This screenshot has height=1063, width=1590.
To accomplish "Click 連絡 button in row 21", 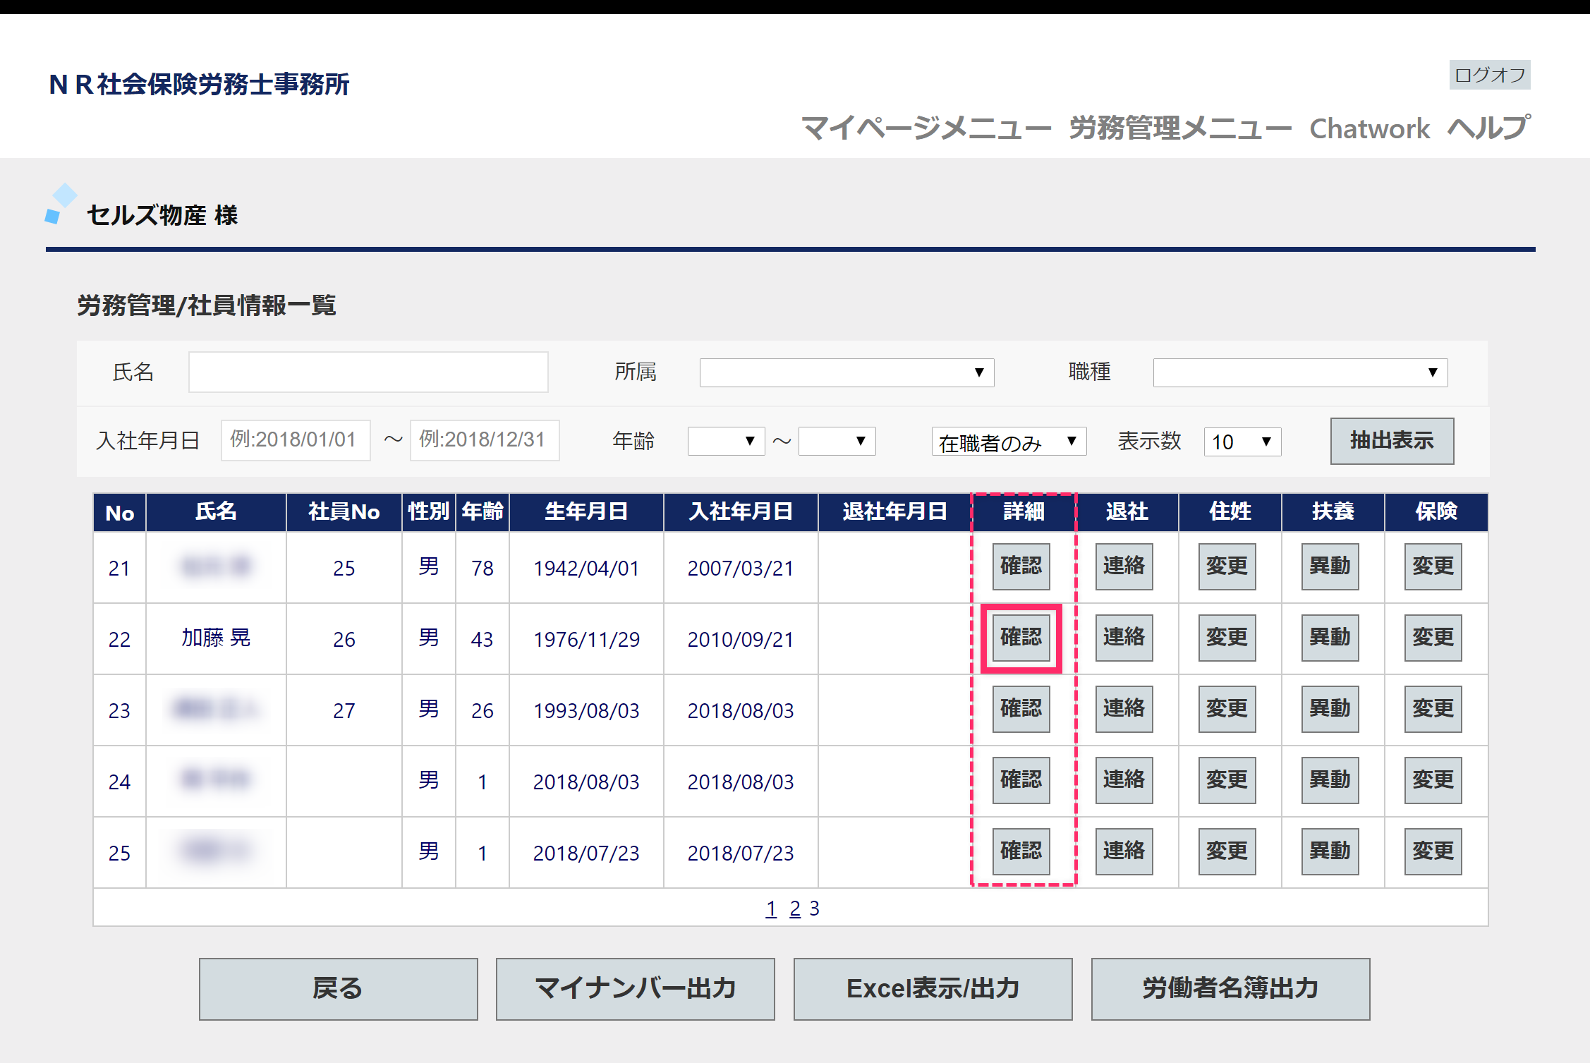I will pos(1123,566).
